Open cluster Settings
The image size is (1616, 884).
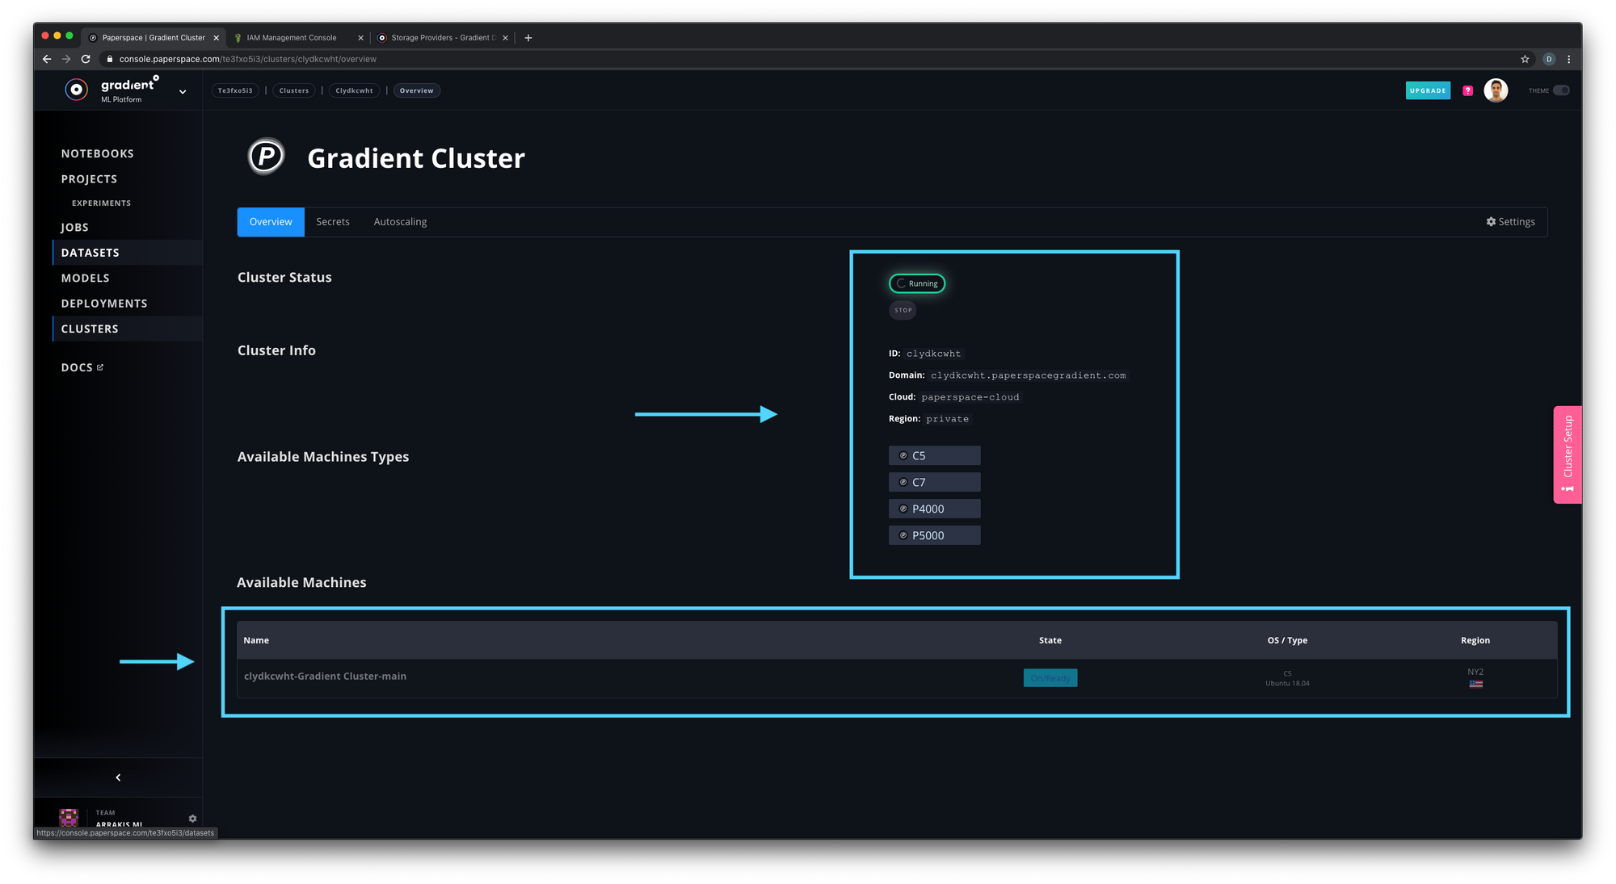1510,222
